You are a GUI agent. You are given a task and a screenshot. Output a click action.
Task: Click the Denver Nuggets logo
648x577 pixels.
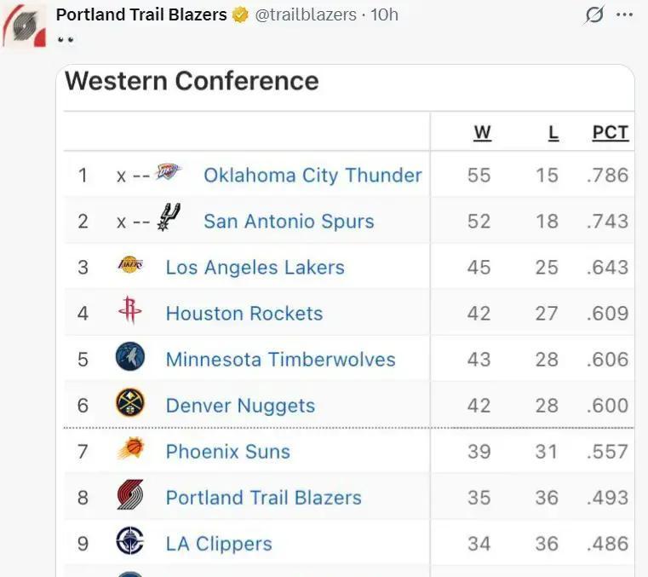[130, 404]
